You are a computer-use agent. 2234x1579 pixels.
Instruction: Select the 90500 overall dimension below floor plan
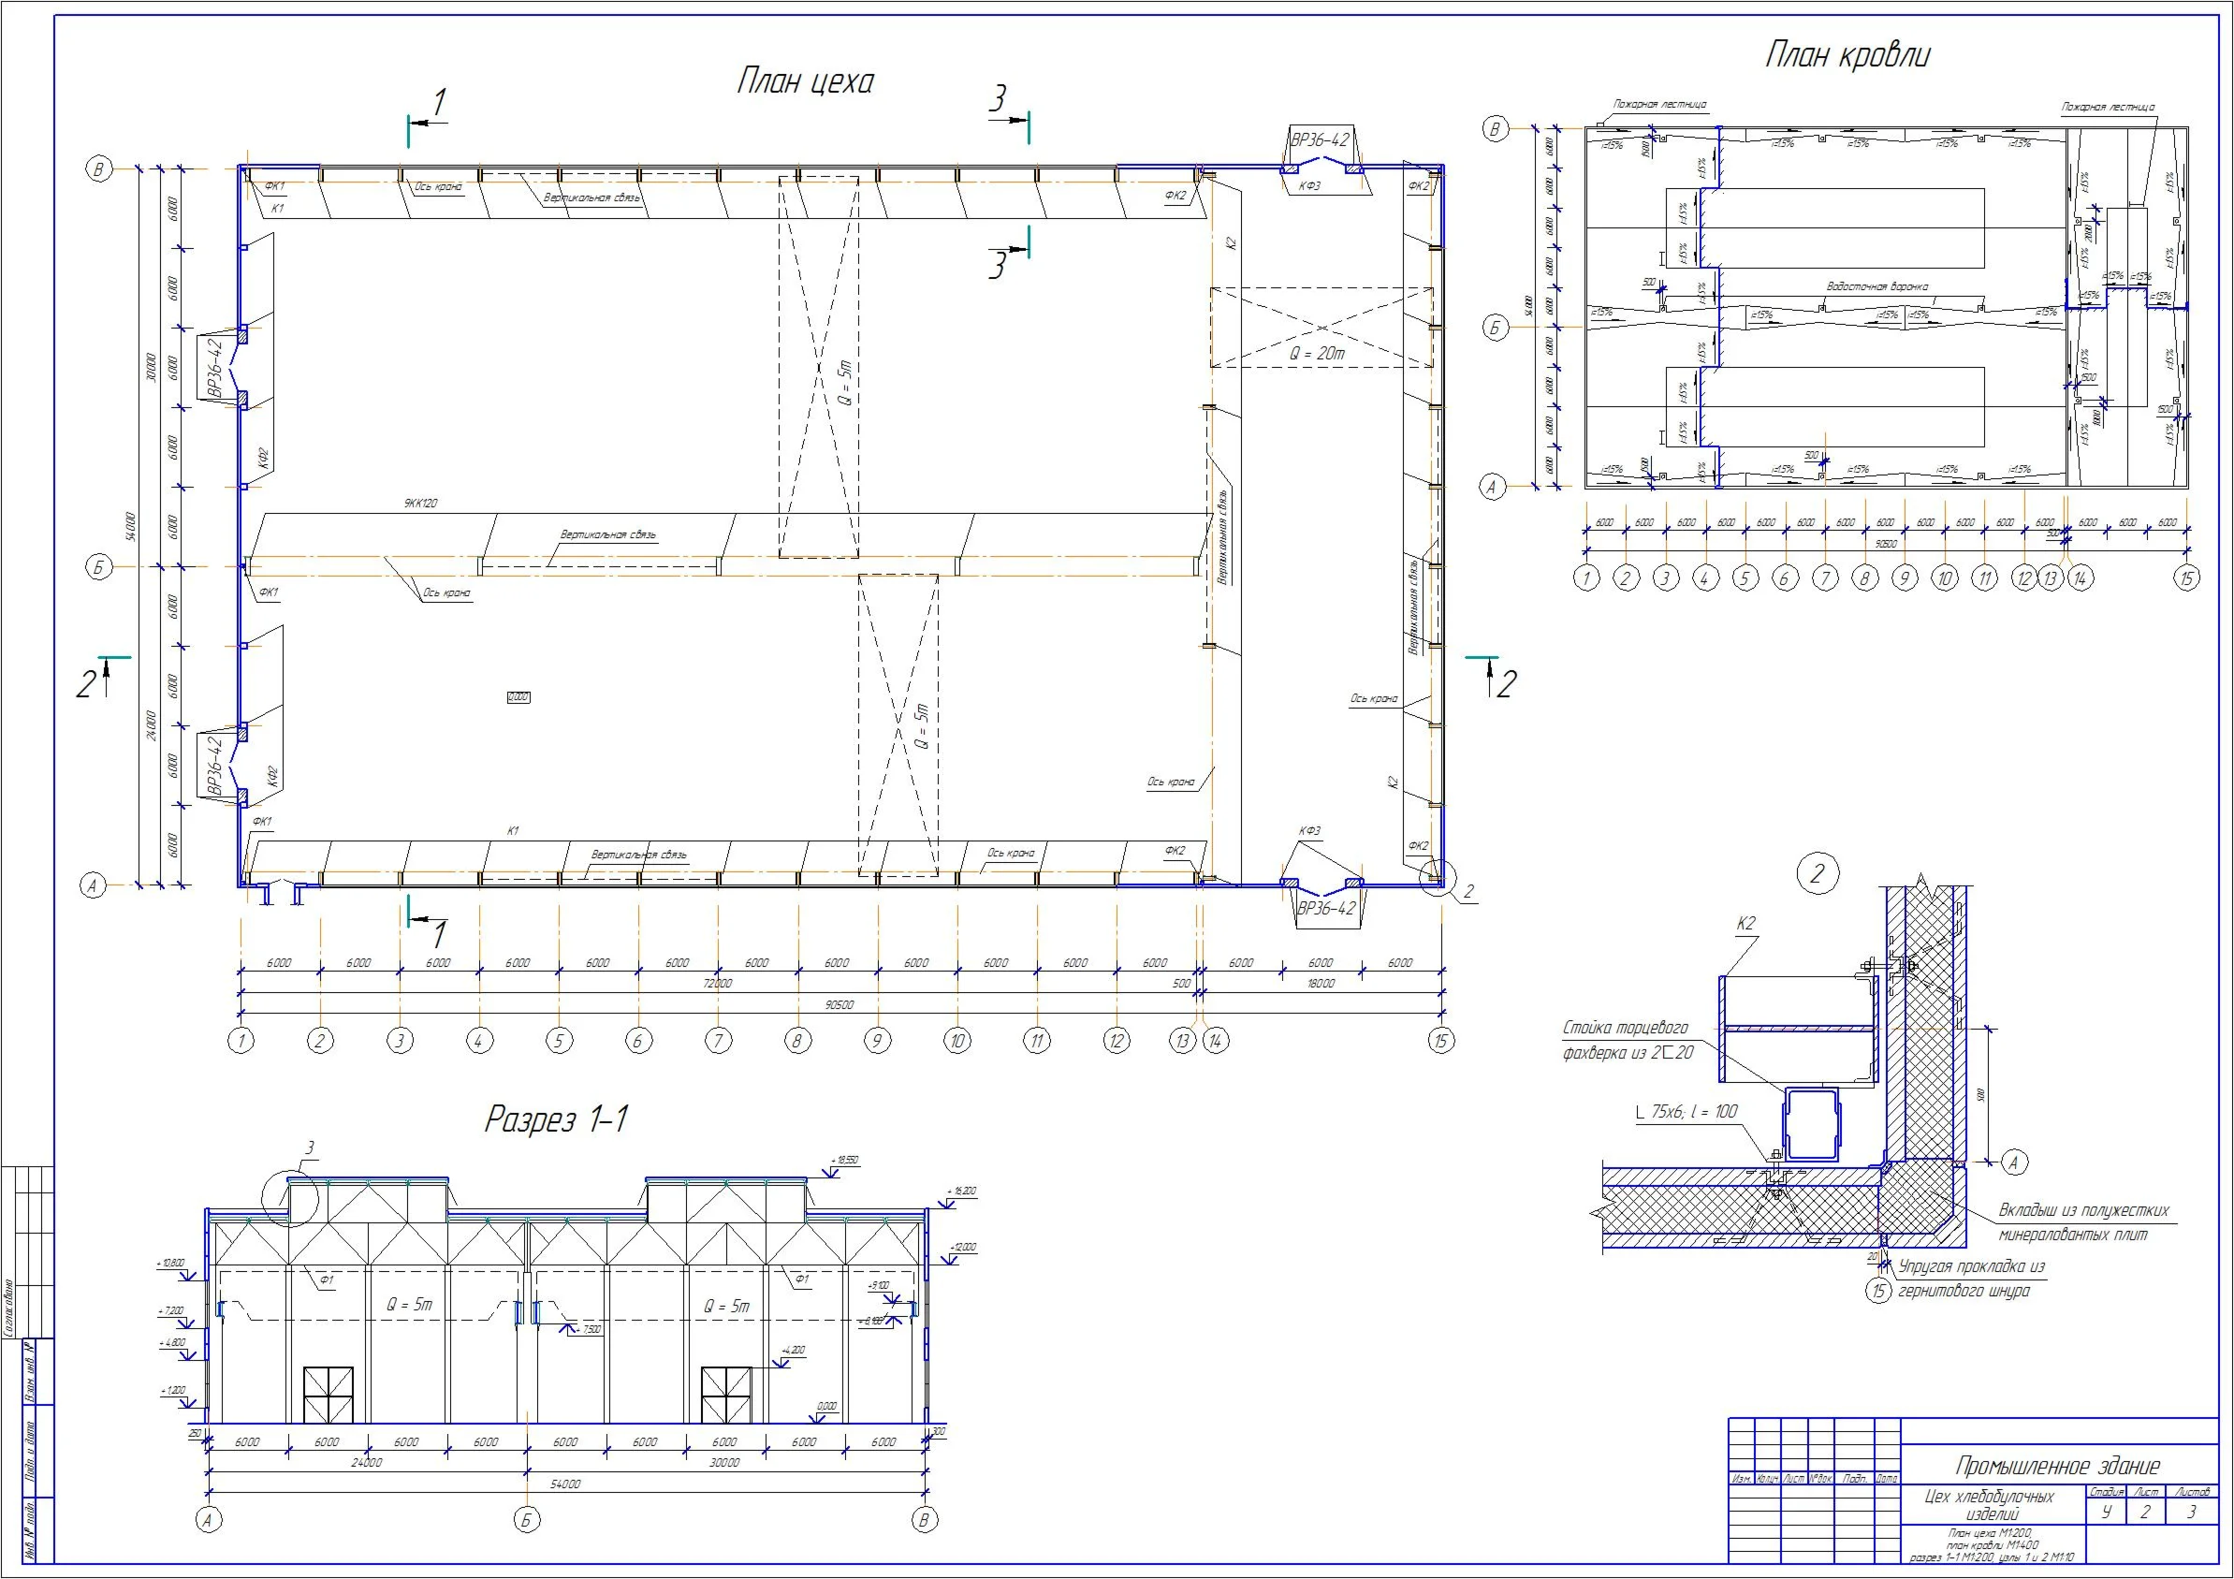(x=839, y=1005)
